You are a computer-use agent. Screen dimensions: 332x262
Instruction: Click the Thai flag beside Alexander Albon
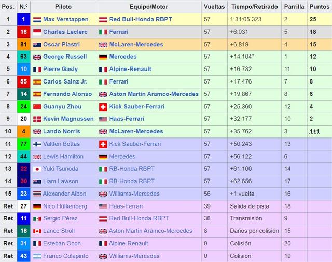(37, 194)
